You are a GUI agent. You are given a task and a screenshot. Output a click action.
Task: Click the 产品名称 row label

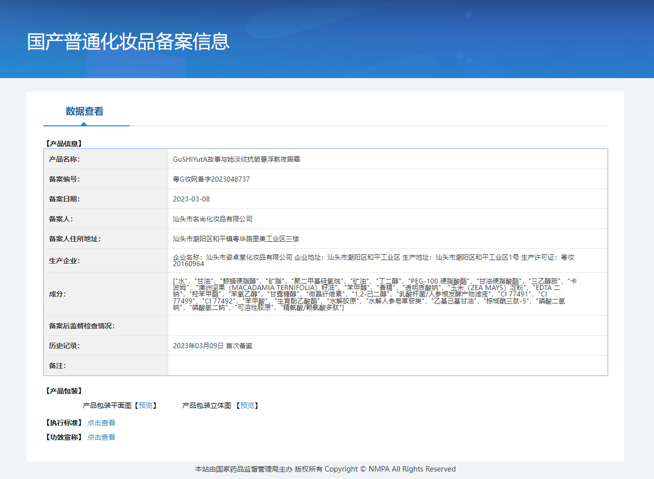pyautogui.click(x=64, y=159)
